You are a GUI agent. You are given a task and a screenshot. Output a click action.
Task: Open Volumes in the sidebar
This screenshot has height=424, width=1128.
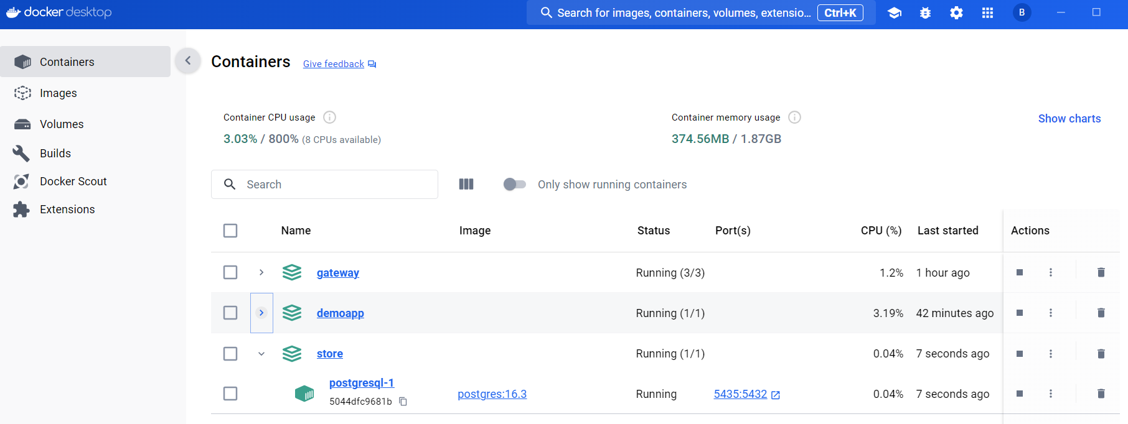(x=85, y=124)
